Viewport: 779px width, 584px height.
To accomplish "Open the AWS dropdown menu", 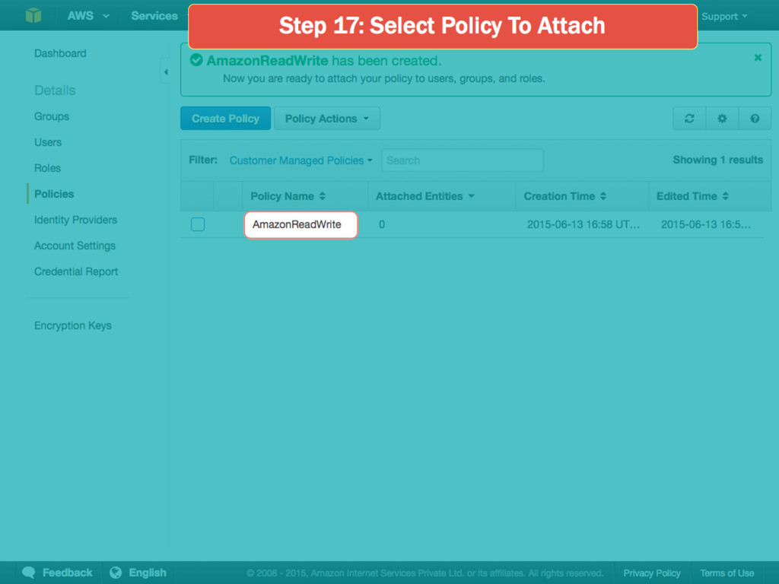I will [x=88, y=16].
